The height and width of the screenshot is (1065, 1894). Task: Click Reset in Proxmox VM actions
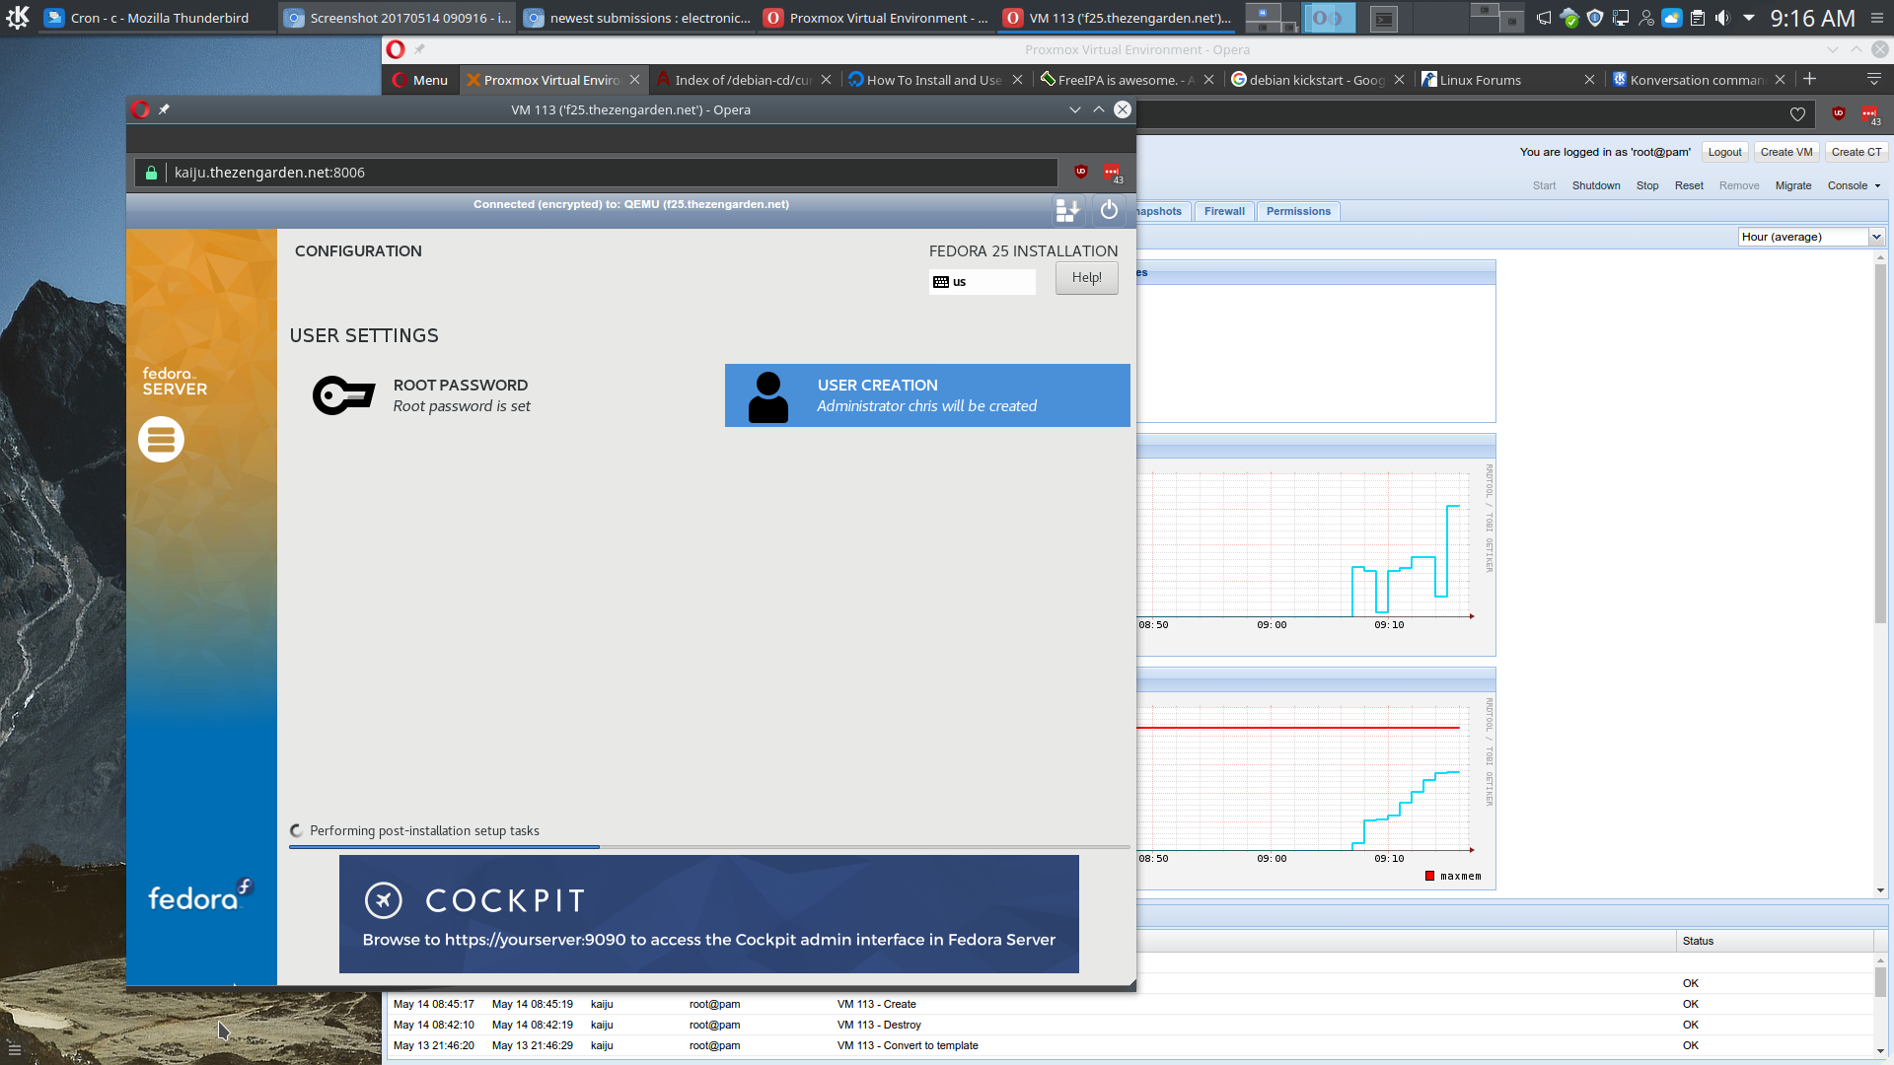click(x=1689, y=185)
